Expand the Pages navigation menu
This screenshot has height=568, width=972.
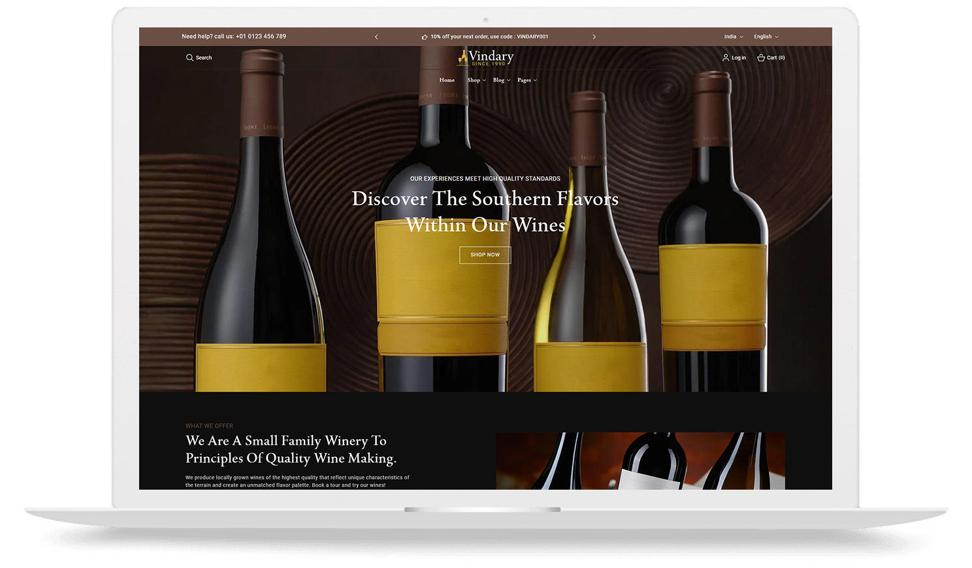coord(526,80)
